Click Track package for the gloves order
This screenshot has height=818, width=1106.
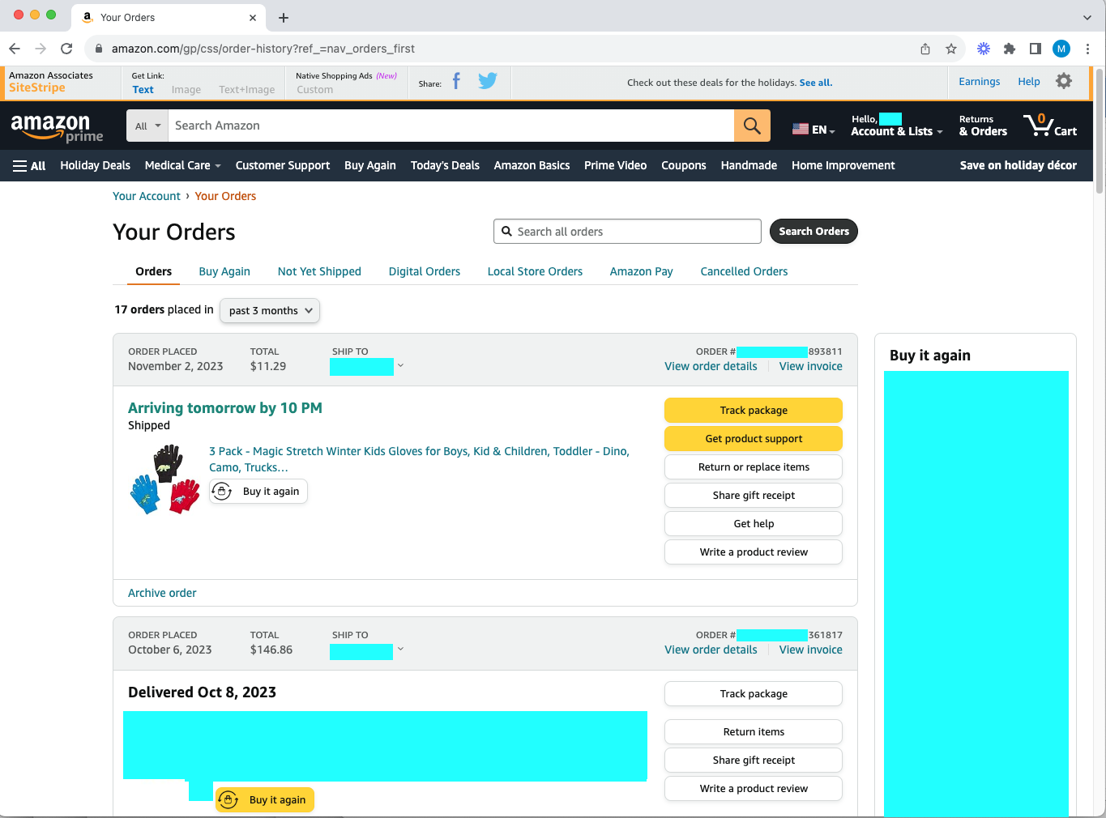[x=754, y=411]
